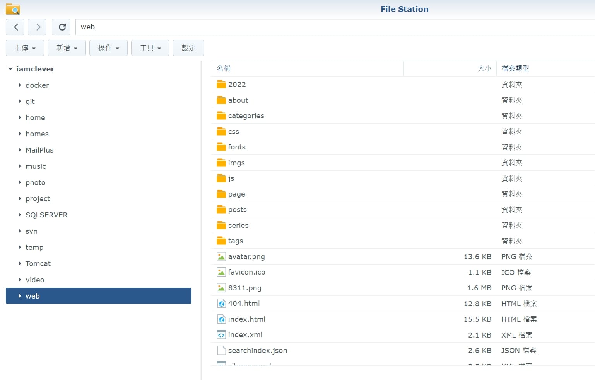Click the 設定 settings button
595x380 pixels.
tap(188, 48)
